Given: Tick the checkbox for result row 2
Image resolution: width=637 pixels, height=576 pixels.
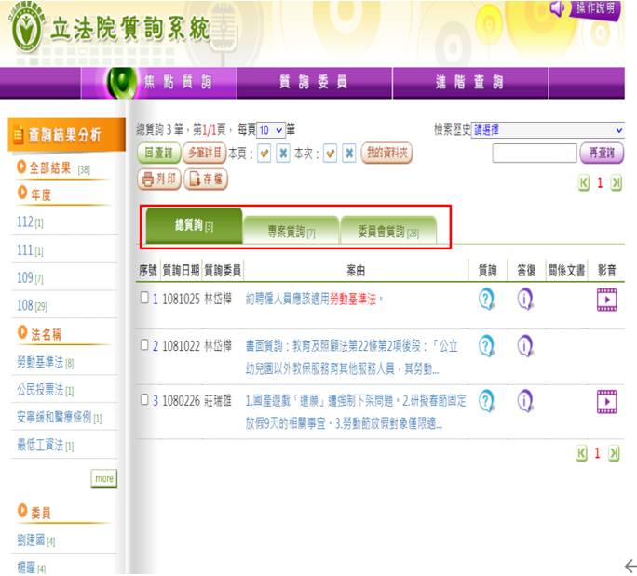Looking at the screenshot, I should 143,345.
